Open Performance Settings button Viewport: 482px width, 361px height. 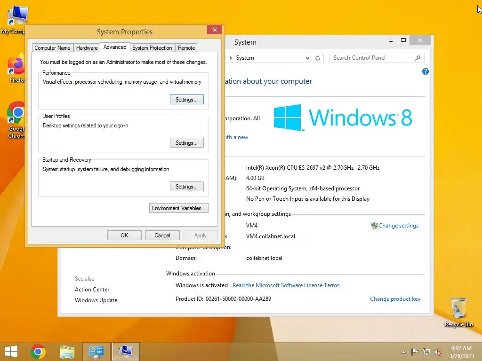[186, 100]
